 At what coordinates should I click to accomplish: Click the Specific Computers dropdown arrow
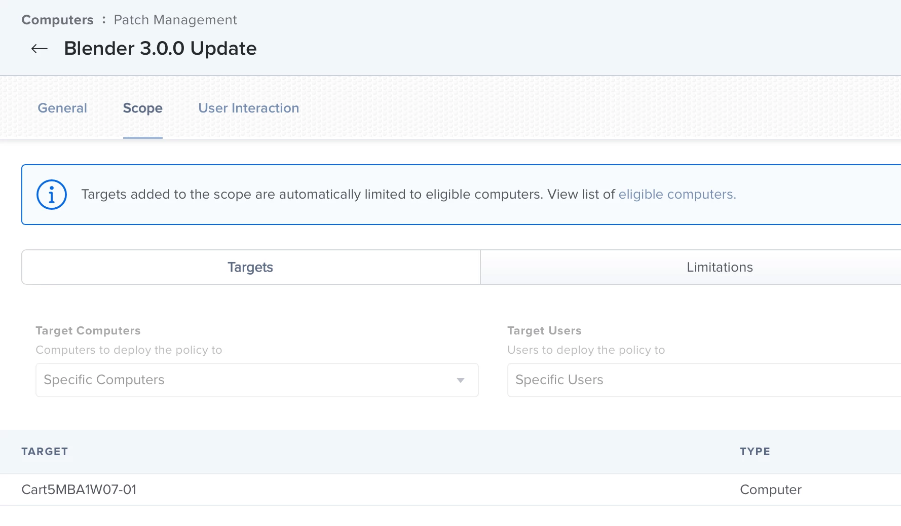(x=461, y=381)
